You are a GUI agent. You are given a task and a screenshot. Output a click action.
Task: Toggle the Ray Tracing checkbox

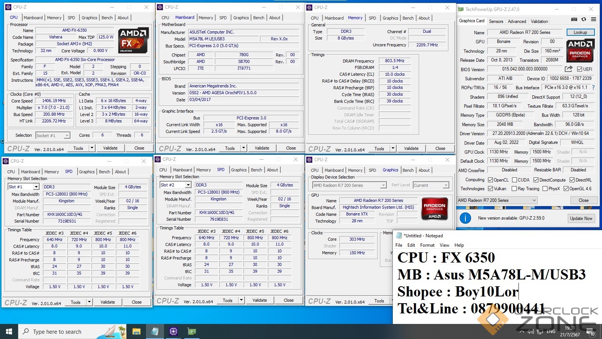pyautogui.click(x=514, y=189)
